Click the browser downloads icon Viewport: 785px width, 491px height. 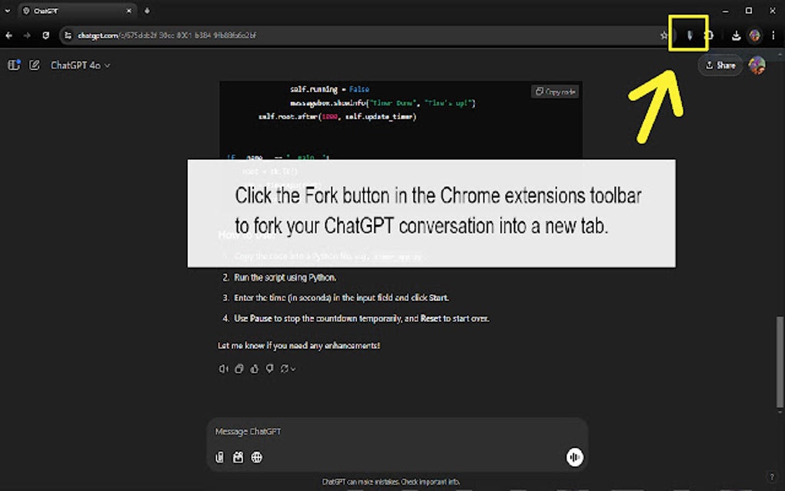point(737,35)
